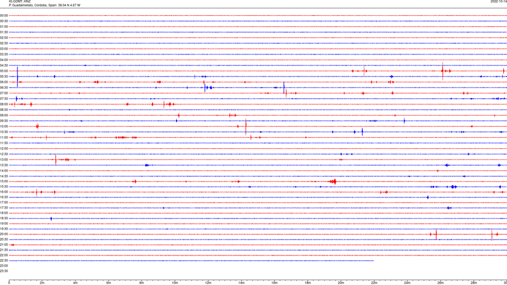Click the '04:30' time row label

point(4,65)
